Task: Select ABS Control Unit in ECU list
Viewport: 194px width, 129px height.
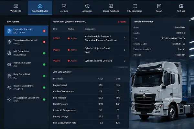Action: [x=26, y=53]
